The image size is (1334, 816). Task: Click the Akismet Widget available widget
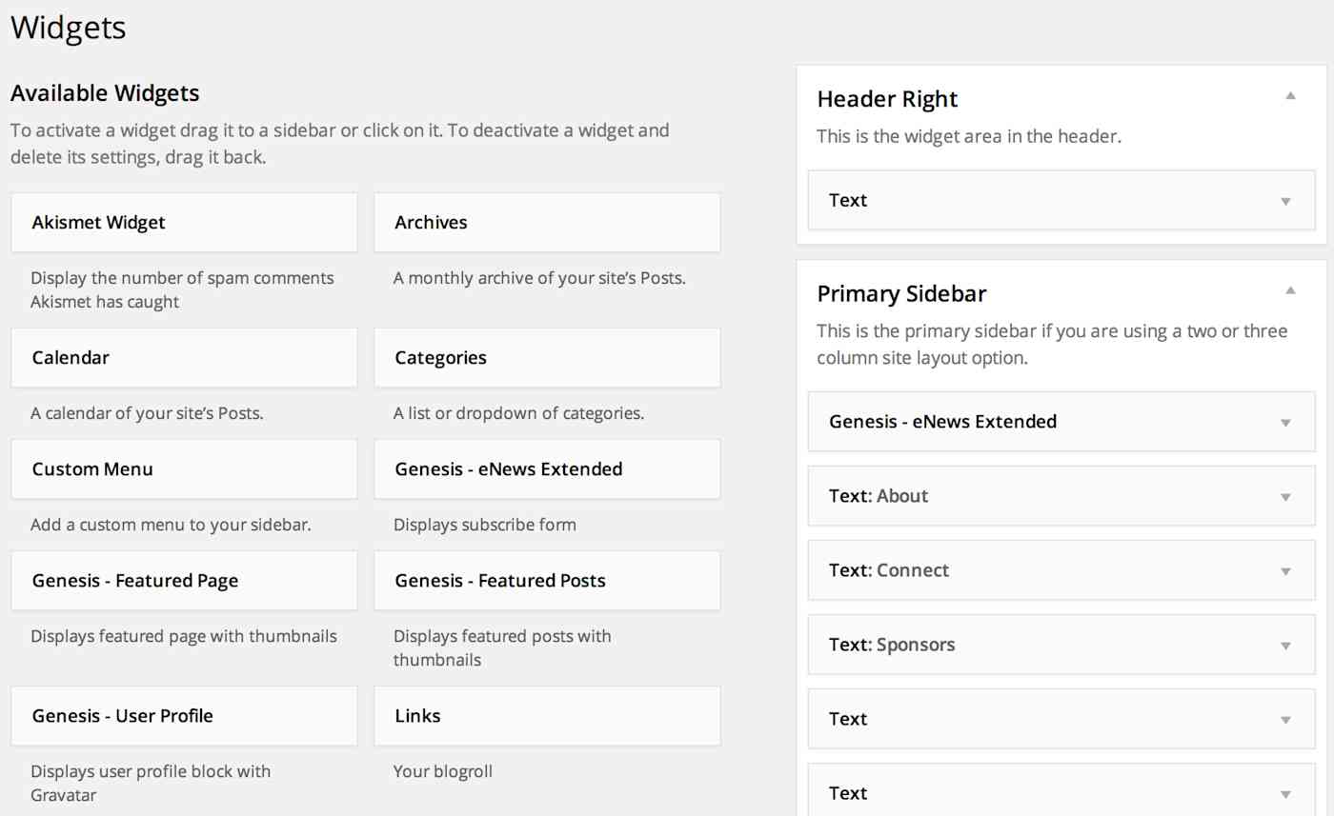point(184,223)
